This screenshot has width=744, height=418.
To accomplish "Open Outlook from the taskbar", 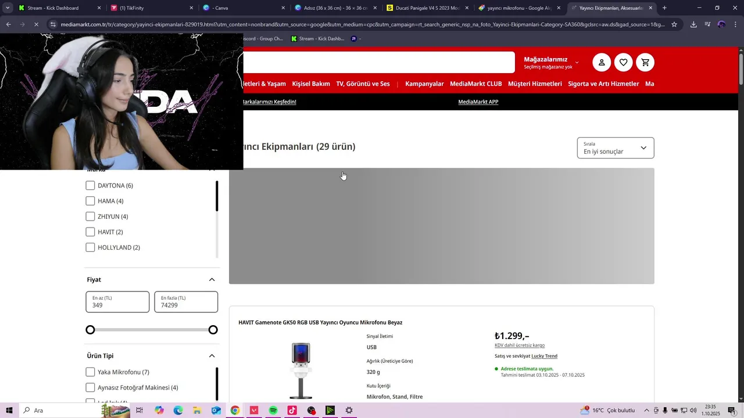I will tap(216, 410).
